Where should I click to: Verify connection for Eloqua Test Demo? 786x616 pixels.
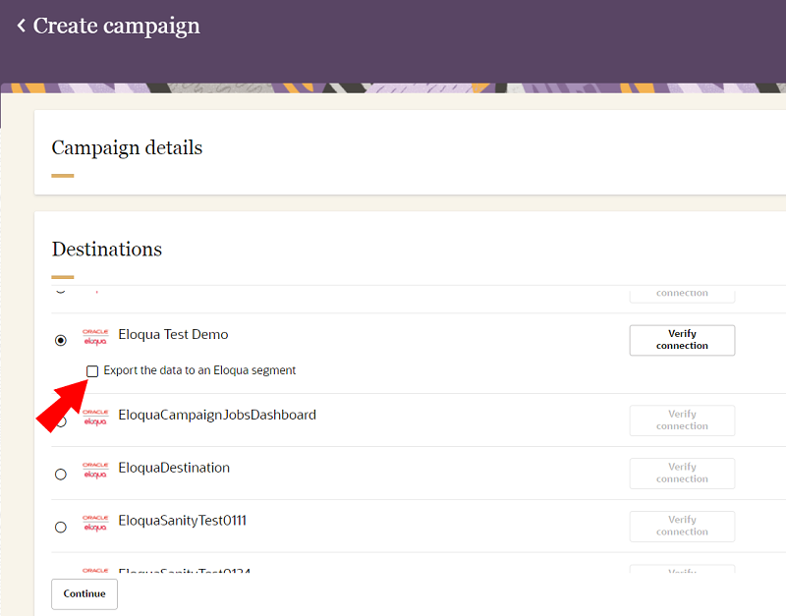coord(682,340)
